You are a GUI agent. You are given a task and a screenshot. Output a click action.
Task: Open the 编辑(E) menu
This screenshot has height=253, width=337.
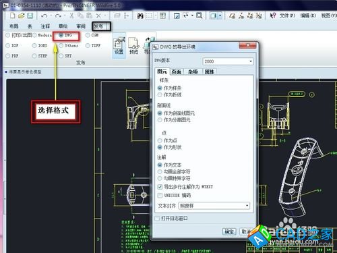click(x=308, y=16)
